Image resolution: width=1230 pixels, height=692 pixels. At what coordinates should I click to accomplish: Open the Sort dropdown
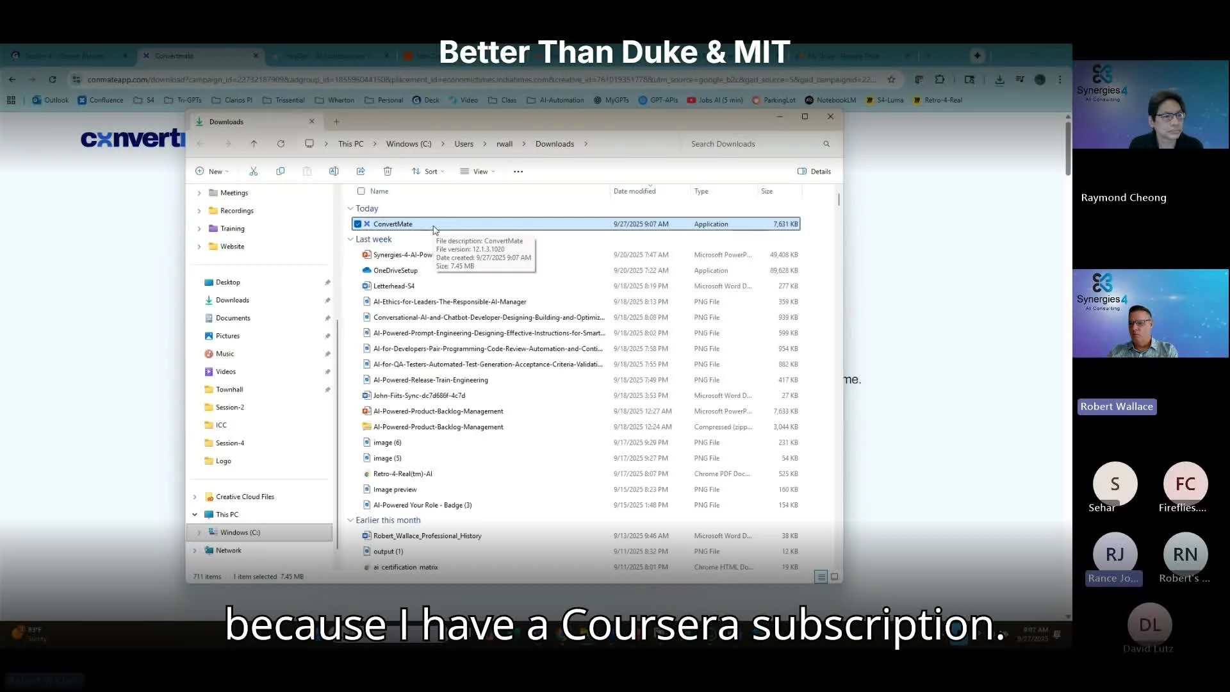click(x=428, y=172)
